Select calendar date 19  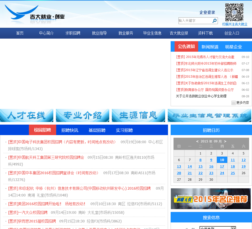click(244, 167)
